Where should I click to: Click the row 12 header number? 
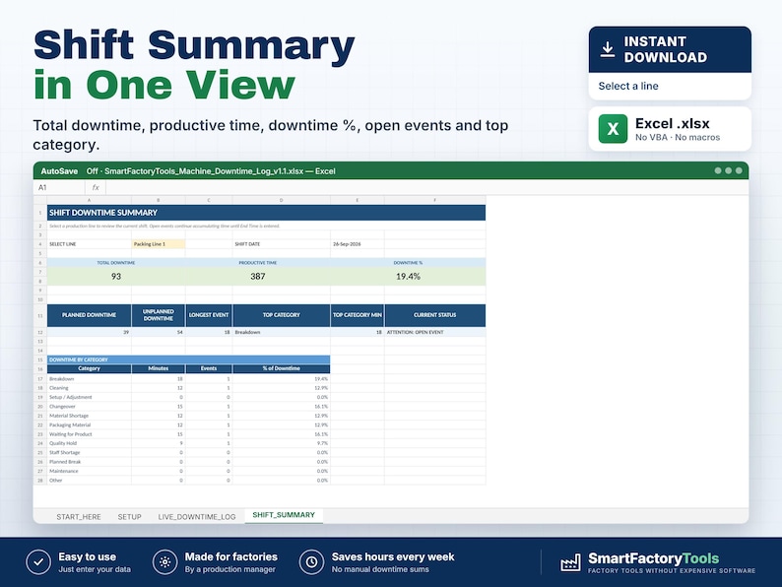click(x=40, y=332)
